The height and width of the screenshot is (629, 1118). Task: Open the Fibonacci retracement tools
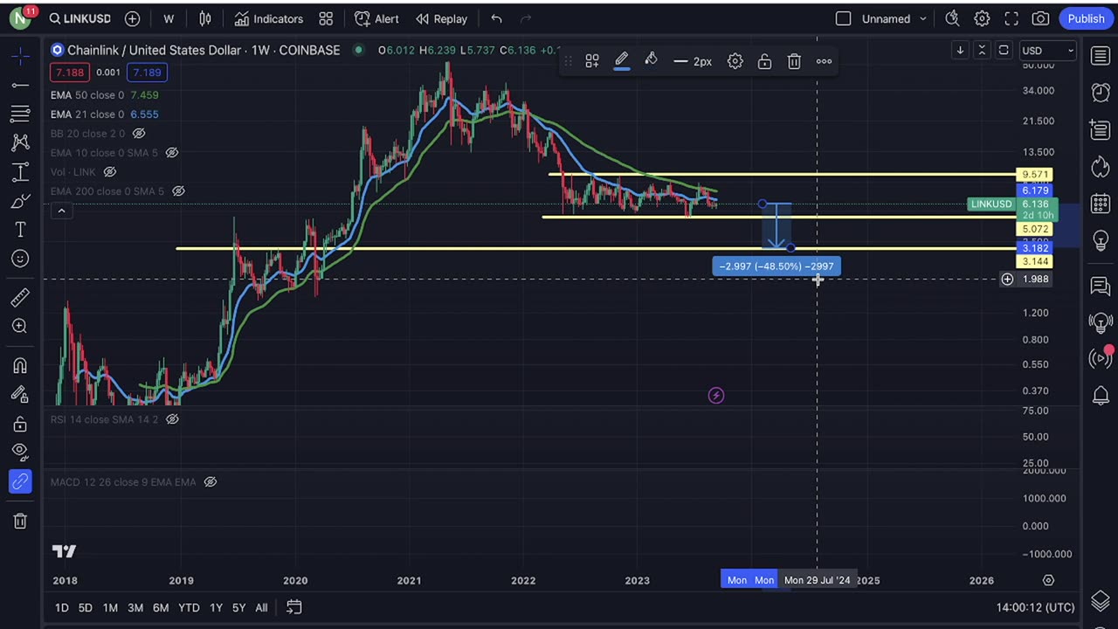point(19,114)
